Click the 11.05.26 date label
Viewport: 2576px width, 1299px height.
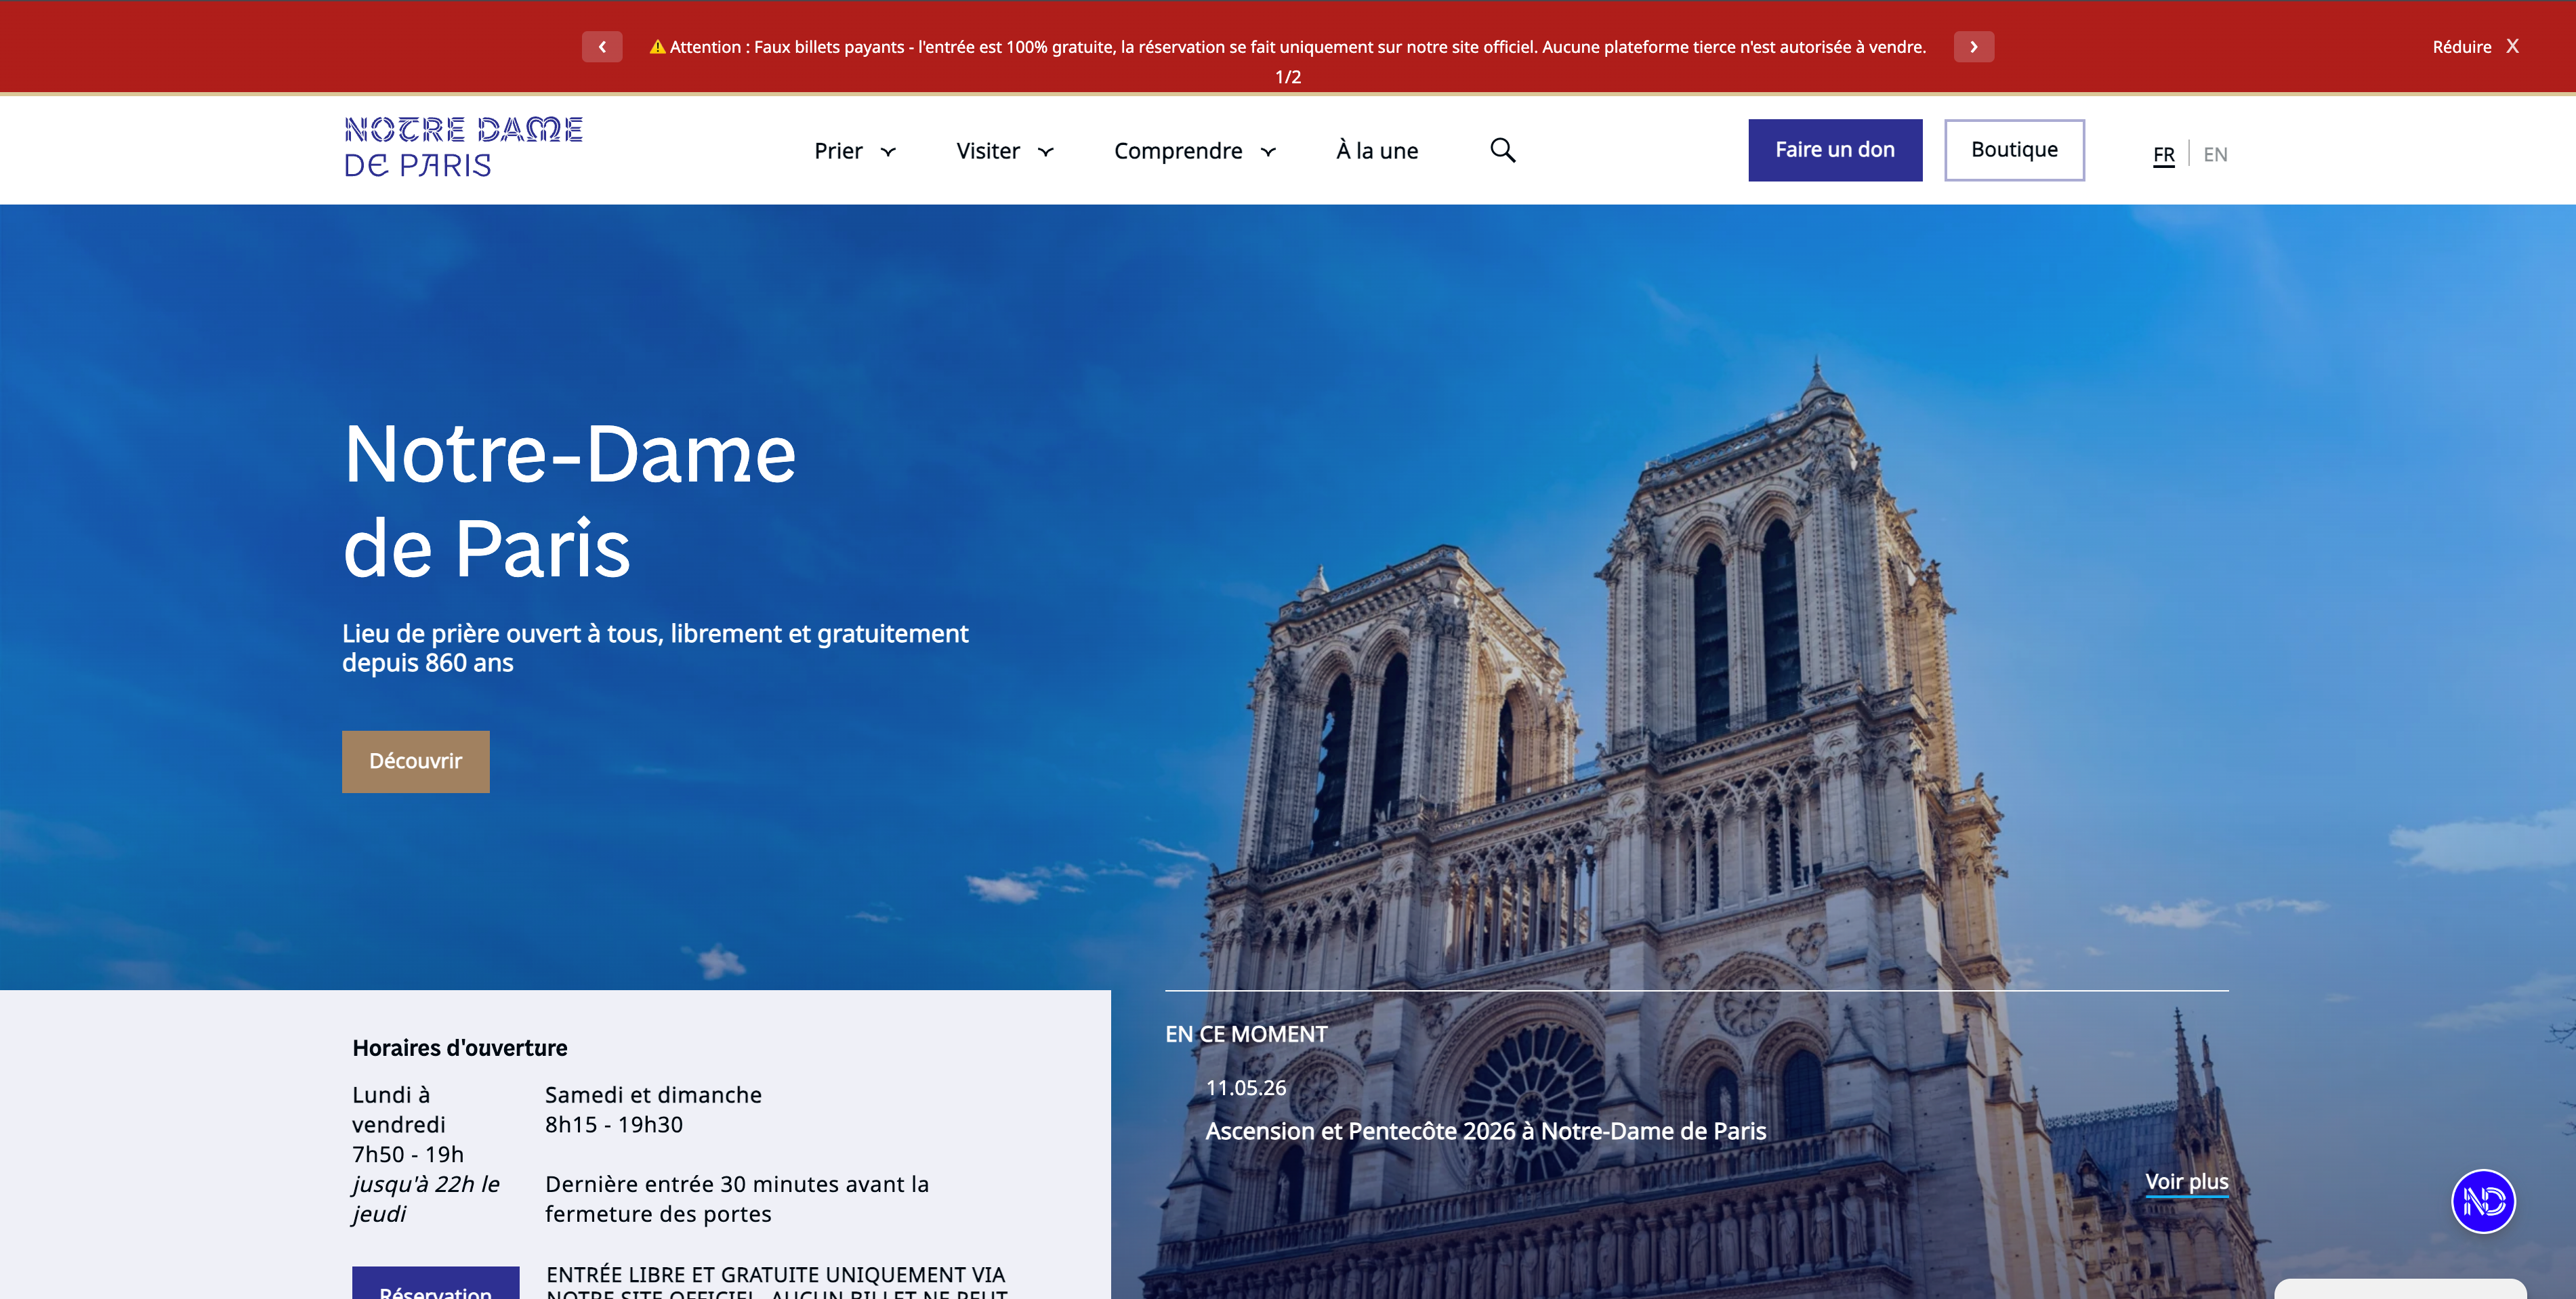pyautogui.click(x=1246, y=1088)
